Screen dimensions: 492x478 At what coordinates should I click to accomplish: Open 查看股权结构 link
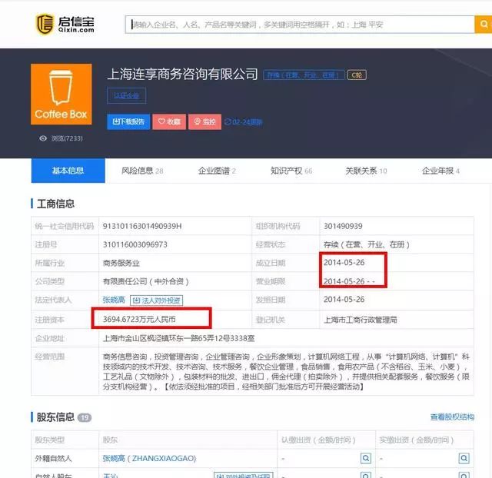pos(452,417)
